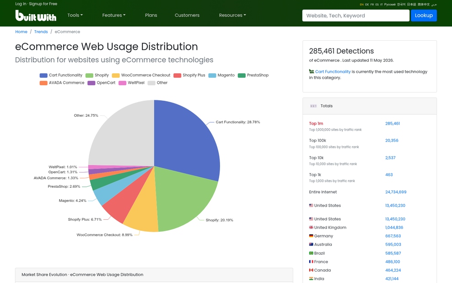
Task: Go to Trends breadcrumb
Action: [41, 32]
